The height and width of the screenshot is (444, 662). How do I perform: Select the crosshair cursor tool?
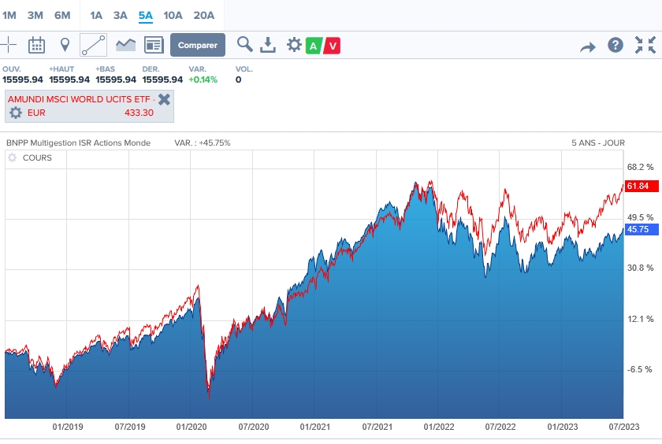point(8,45)
